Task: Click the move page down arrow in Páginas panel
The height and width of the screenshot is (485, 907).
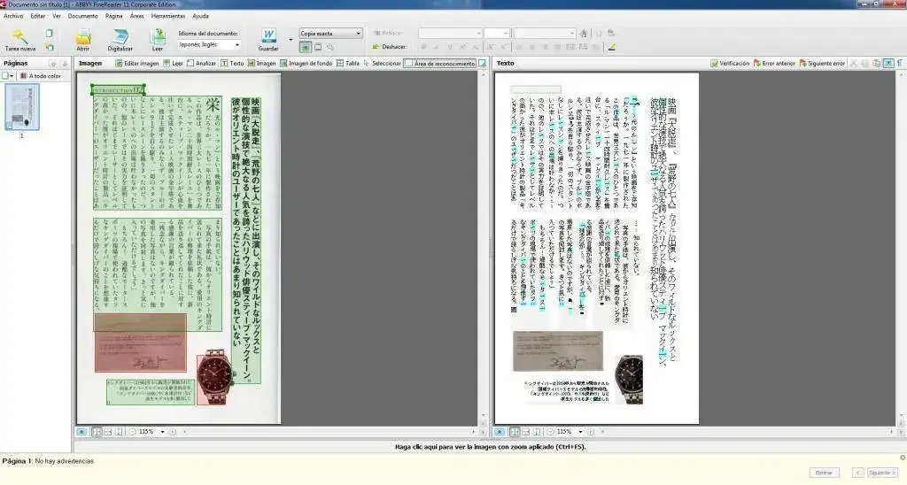Action: pyautogui.click(x=65, y=64)
